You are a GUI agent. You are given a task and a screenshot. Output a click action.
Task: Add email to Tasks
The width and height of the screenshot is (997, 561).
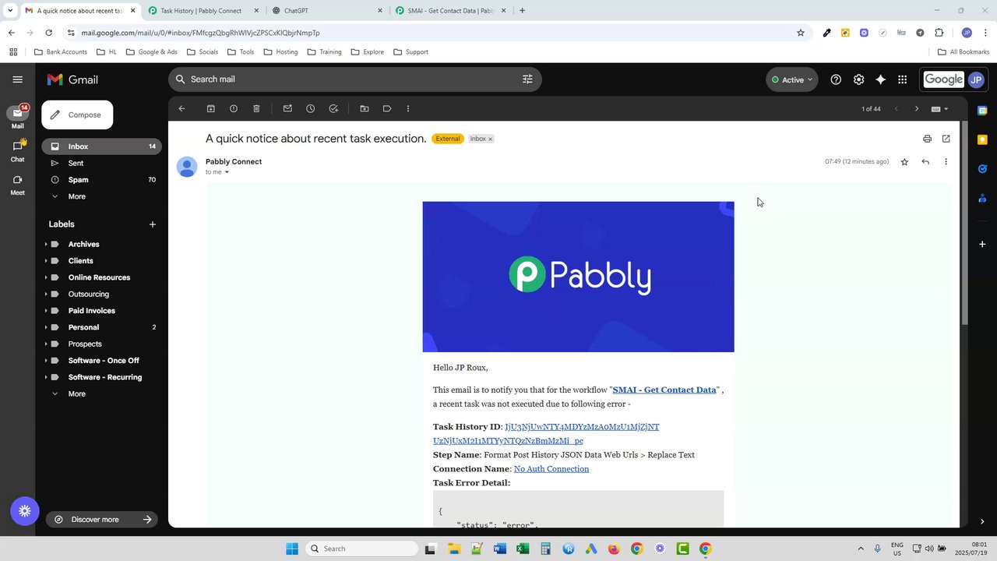point(333,109)
